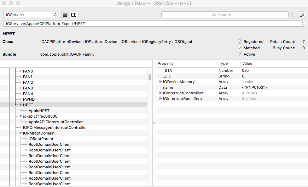Click the IOACPIPlatformDevice class chain text
The image size is (308, 187).
click(x=116, y=42)
